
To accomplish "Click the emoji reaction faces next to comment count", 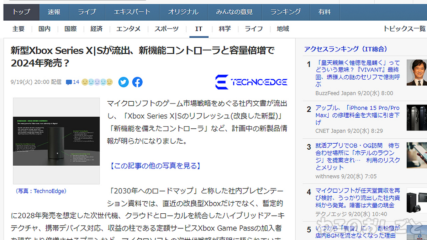I will (x=97, y=82).
